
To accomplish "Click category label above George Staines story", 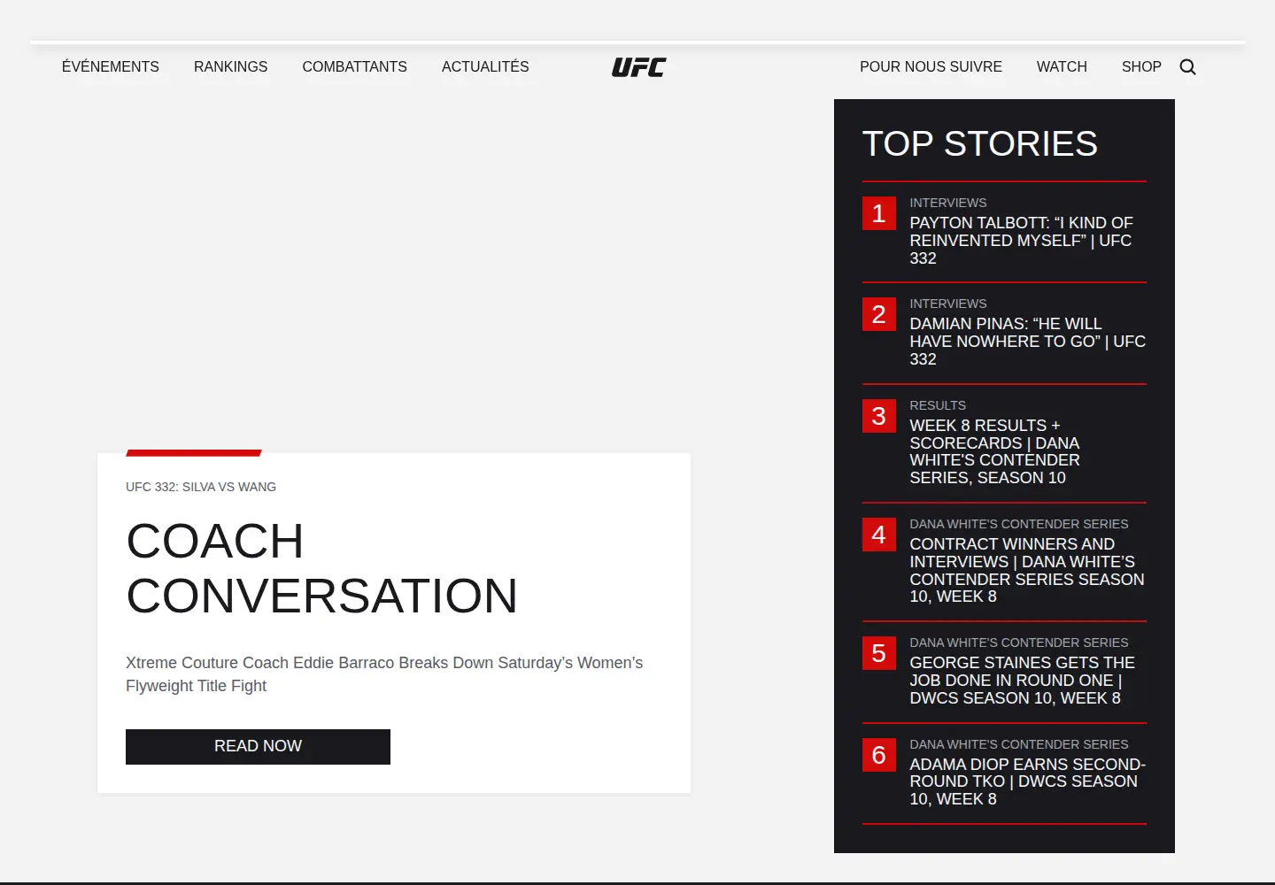I will coord(1019,643).
